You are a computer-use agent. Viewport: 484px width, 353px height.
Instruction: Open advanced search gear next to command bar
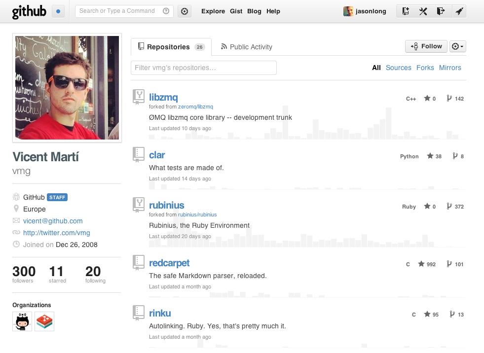pos(185,11)
